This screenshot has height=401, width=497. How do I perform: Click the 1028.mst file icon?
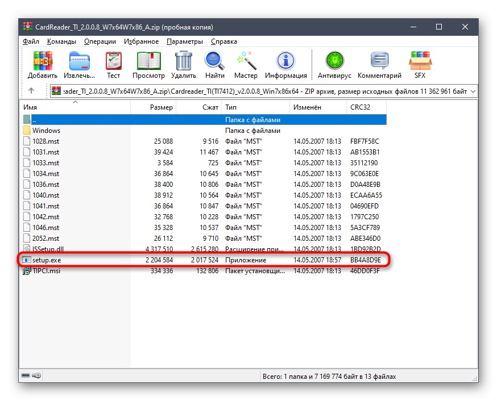(x=27, y=141)
